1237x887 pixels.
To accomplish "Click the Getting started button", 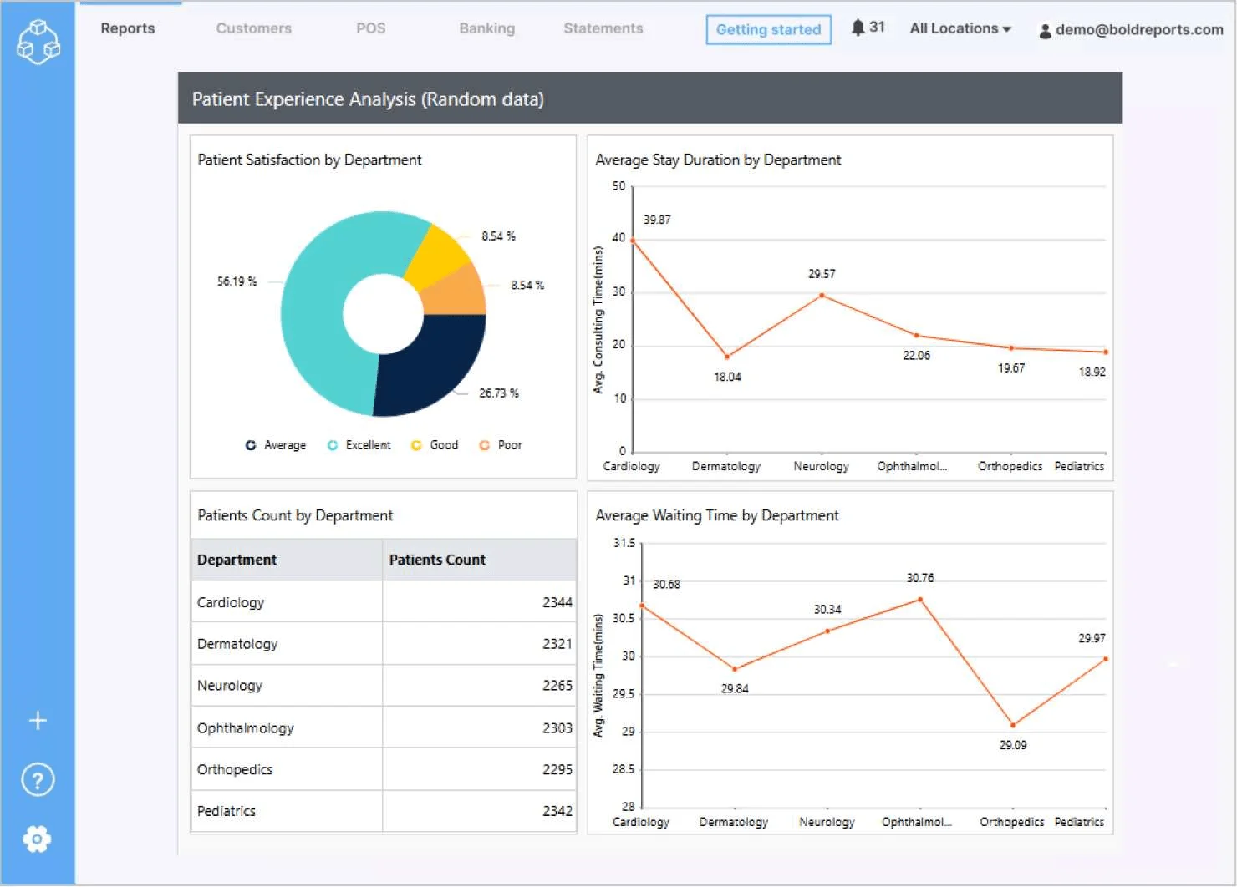I will (x=767, y=29).
